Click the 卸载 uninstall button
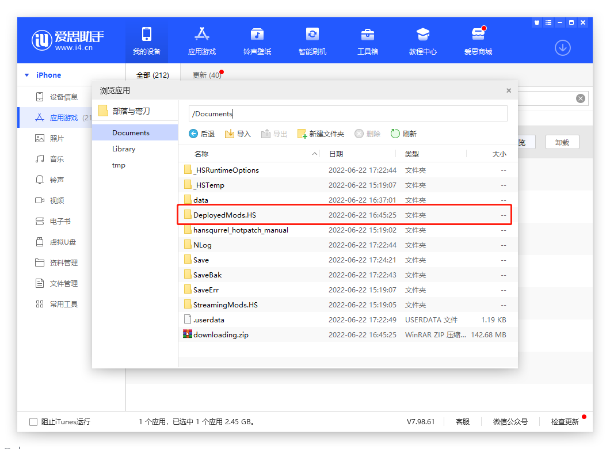The width and height of the screenshot is (610, 449). 562,142
